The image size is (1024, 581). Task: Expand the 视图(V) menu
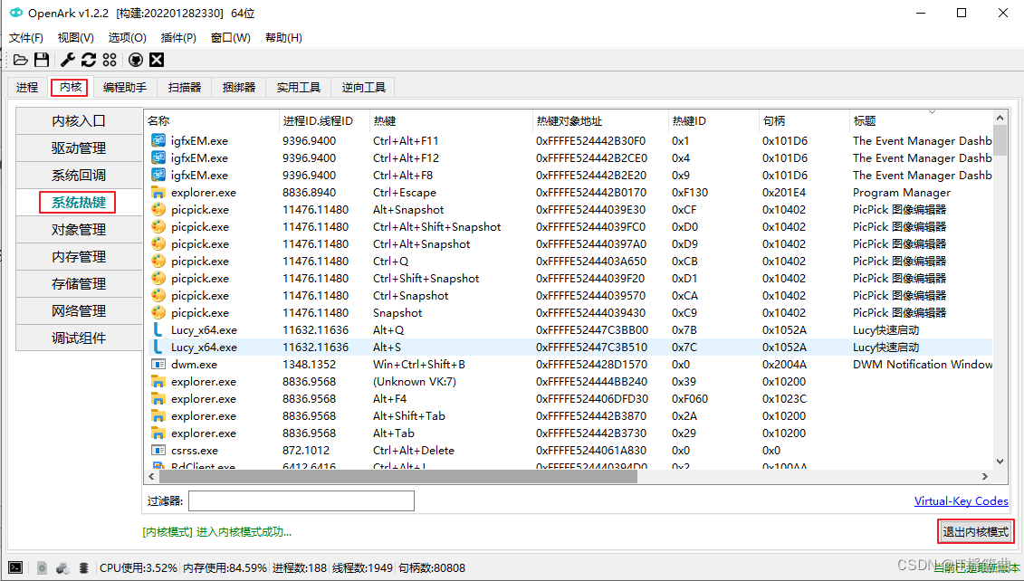(75, 37)
